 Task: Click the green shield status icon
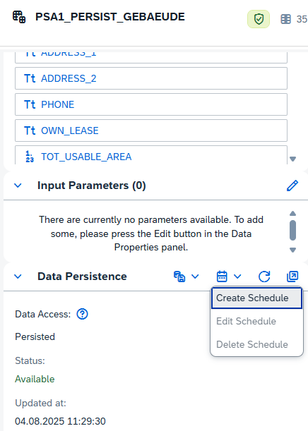click(259, 19)
